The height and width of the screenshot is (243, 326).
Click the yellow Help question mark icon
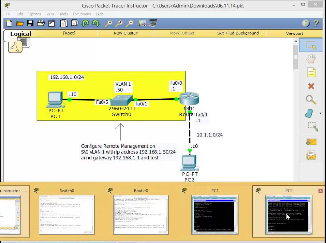316,23
